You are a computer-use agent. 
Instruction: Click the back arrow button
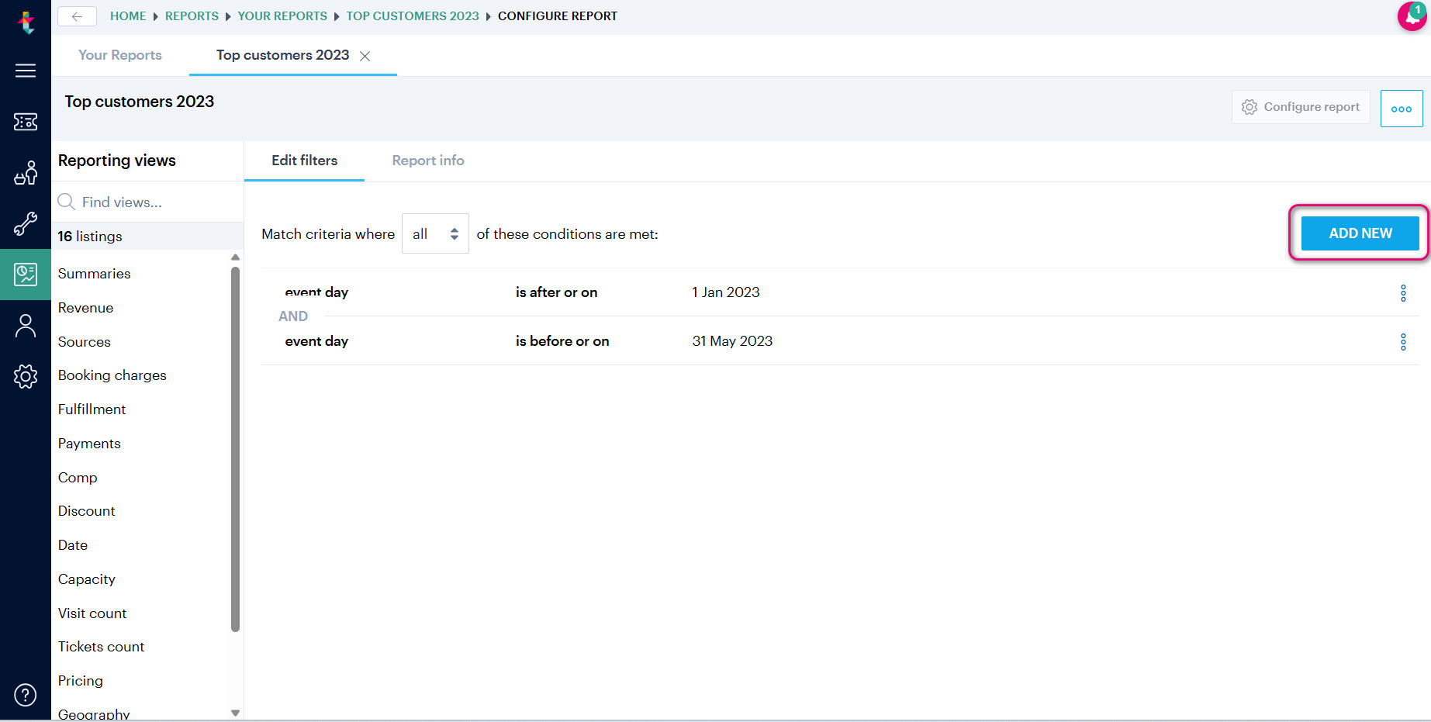point(77,16)
